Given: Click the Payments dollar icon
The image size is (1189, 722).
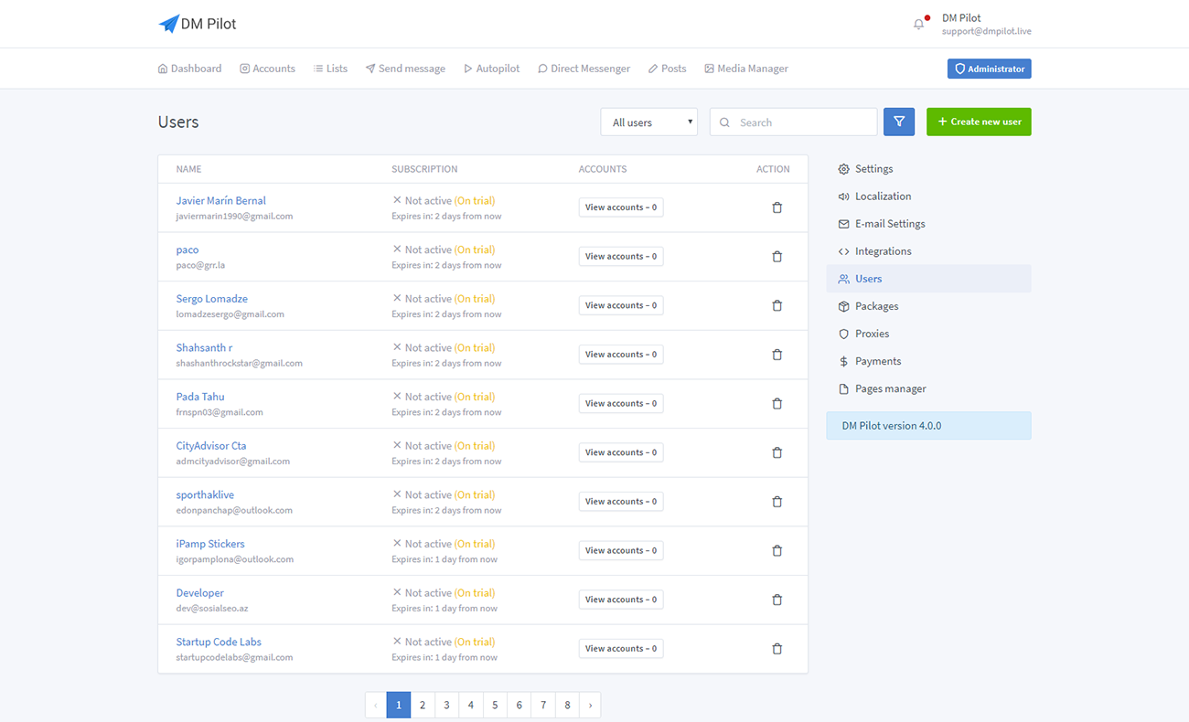Looking at the screenshot, I should point(843,361).
